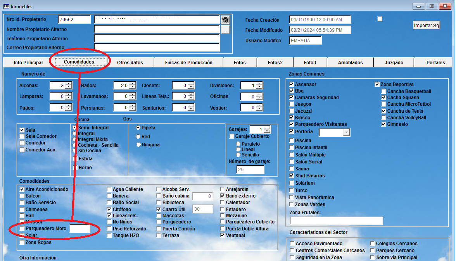Click the Inmuebles window title icon
Viewport: 456px width, 261px height.
tap(6, 6)
